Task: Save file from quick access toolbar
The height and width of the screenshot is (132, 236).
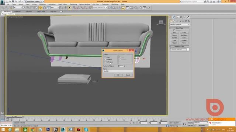Action: tap(13, 1)
